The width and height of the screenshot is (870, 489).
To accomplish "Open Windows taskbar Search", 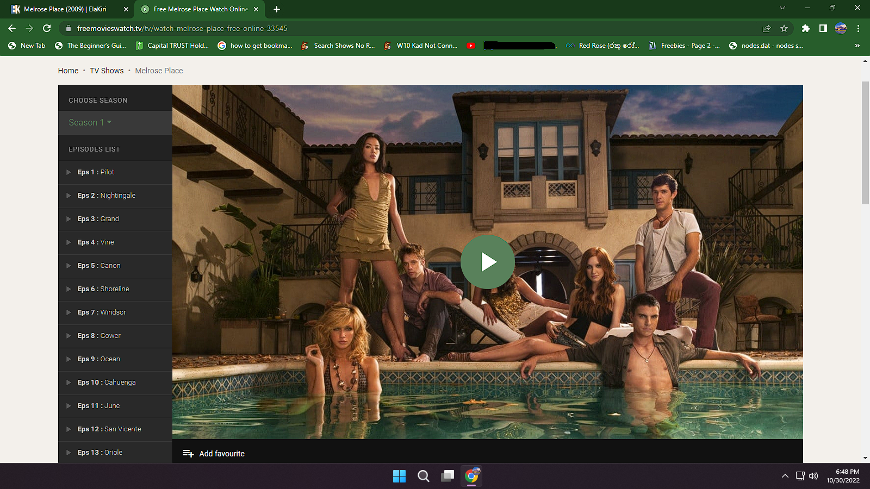I will [424, 476].
